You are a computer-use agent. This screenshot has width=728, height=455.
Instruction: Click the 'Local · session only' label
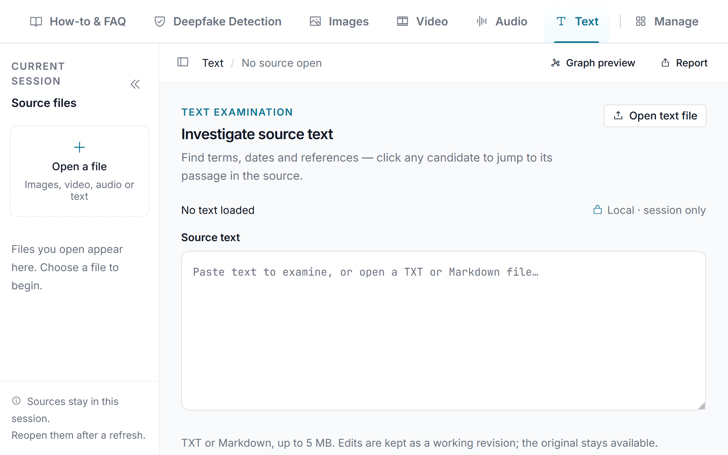pos(656,210)
